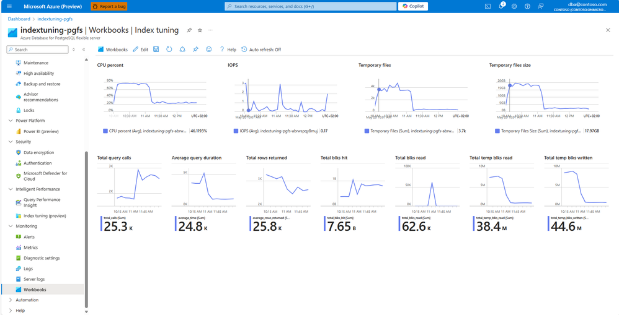
Task: Click the Average query duration chart
Action: click(x=204, y=189)
